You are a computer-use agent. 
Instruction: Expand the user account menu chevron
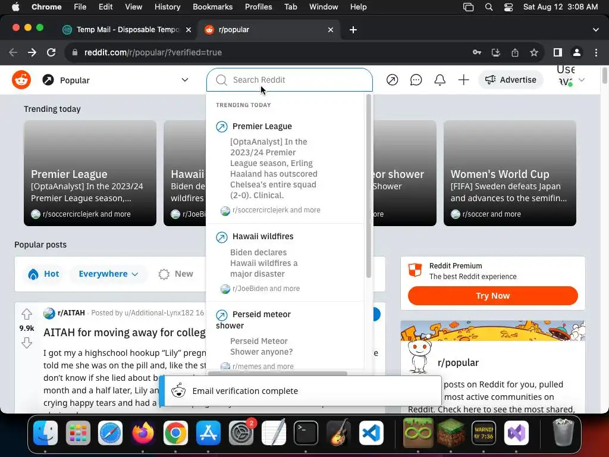582,80
